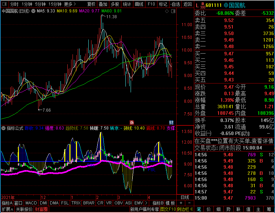Open 关联报价 related quotes
Image resolution: width=275 pixels, height=213 pixels.
24,209
